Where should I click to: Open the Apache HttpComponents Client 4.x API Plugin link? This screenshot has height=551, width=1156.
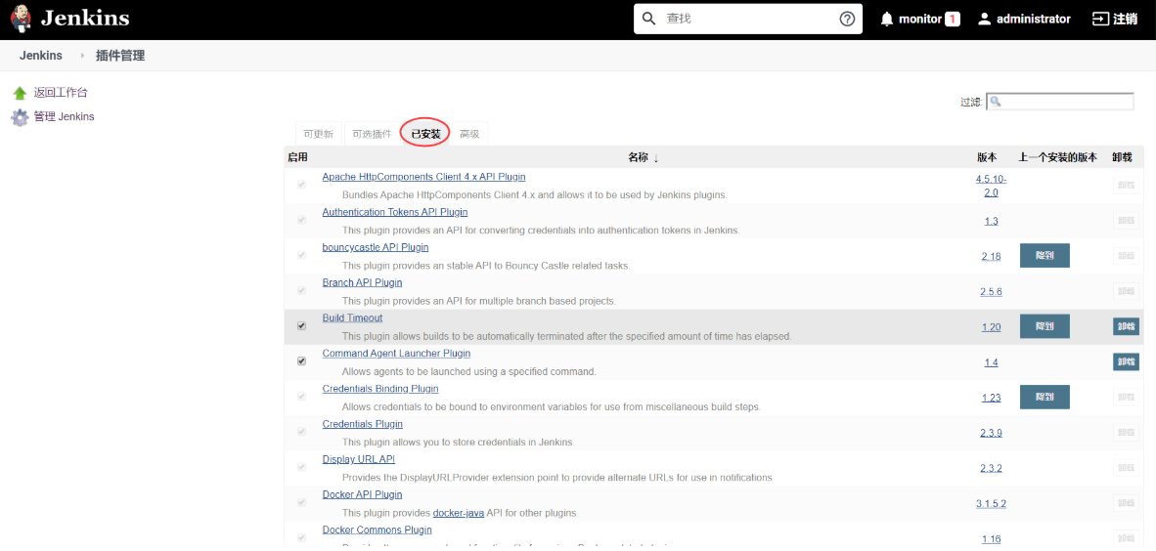pyautogui.click(x=423, y=177)
